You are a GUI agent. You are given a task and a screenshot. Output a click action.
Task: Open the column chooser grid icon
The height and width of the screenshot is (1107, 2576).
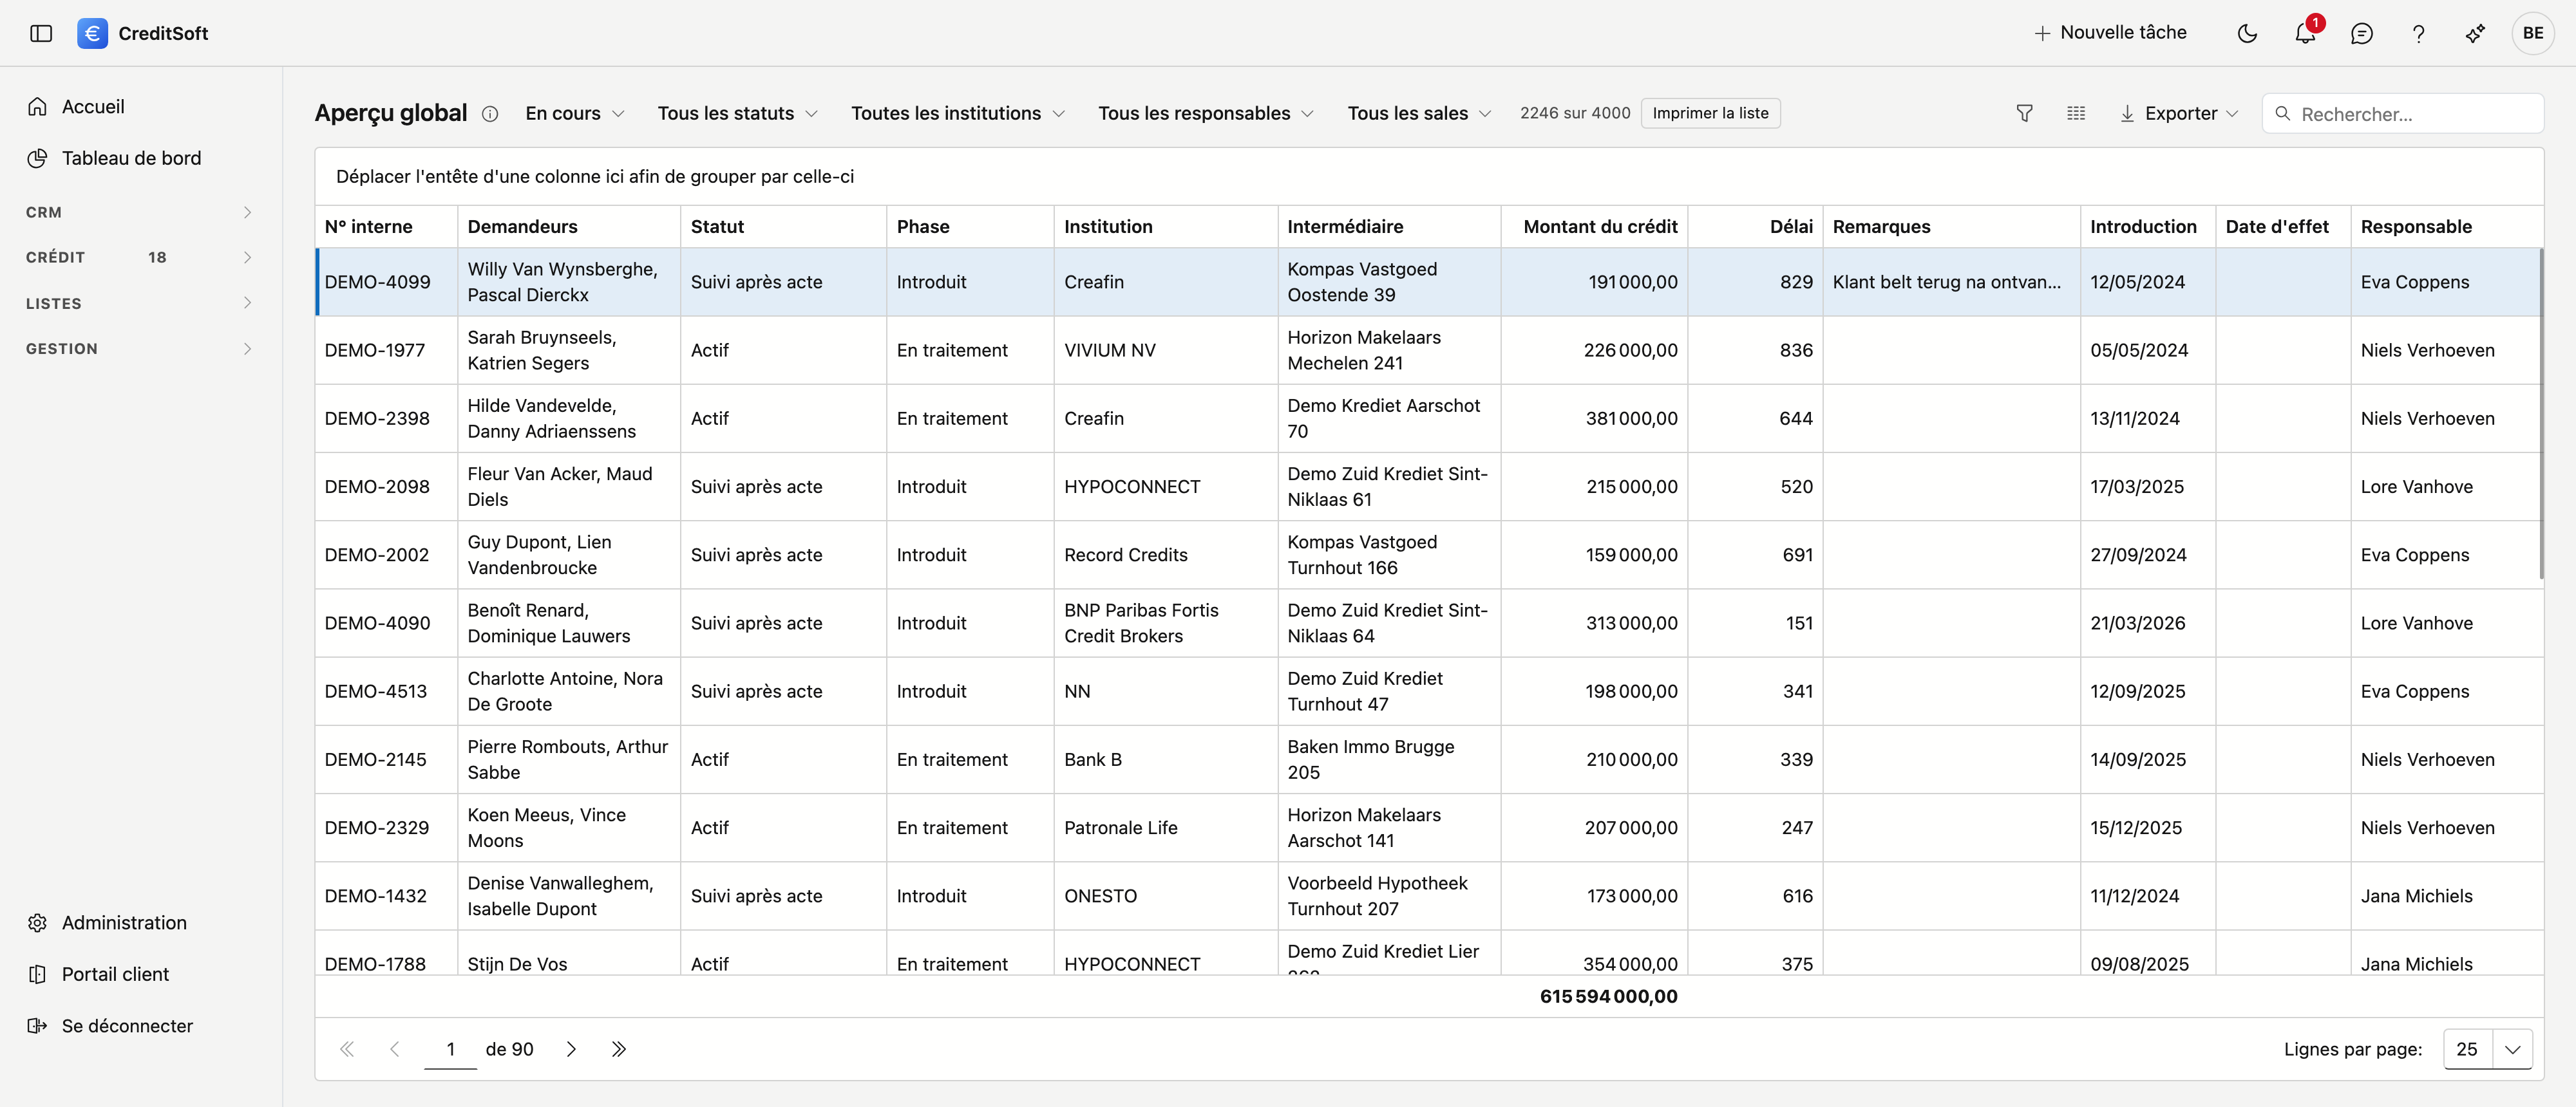2076,114
